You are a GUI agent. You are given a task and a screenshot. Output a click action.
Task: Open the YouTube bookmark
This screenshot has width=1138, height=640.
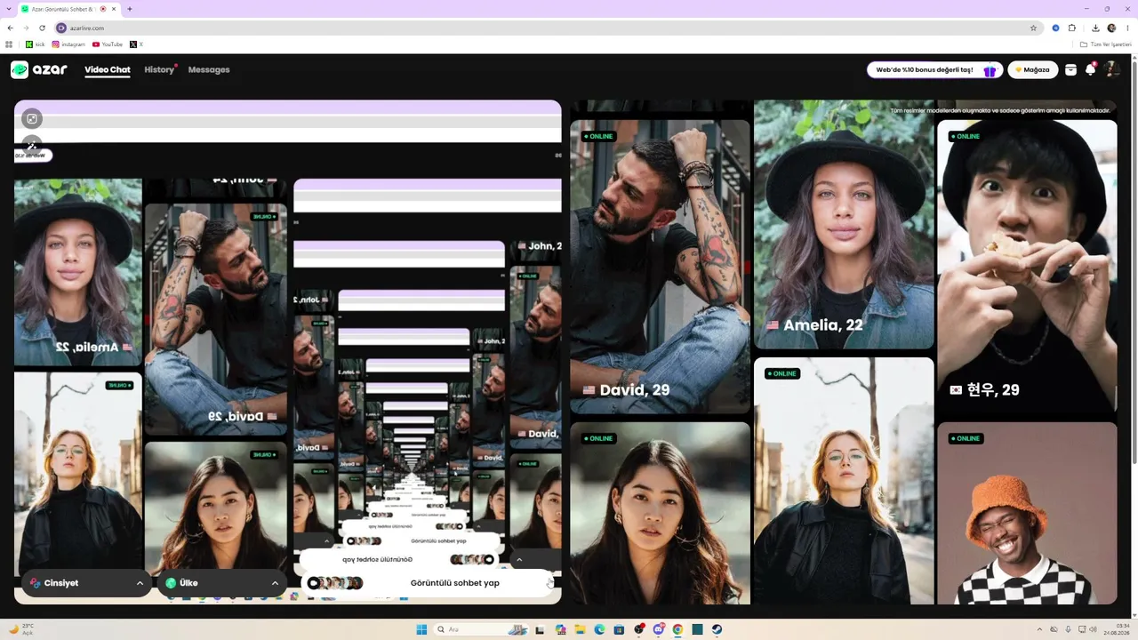[108, 44]
